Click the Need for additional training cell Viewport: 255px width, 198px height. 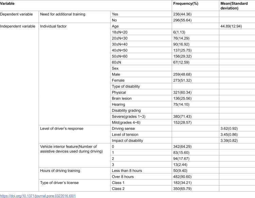click(x=63, y=14)
